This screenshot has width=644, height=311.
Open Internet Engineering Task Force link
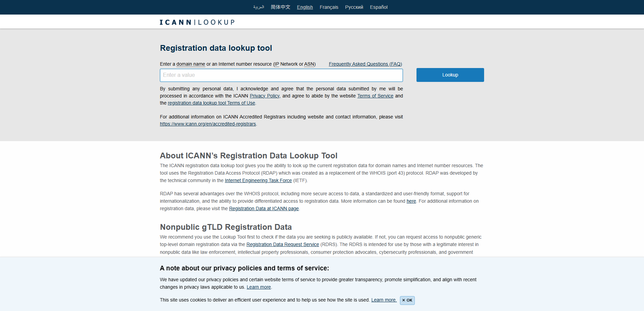pyautogui.click(x=258, y=180)
